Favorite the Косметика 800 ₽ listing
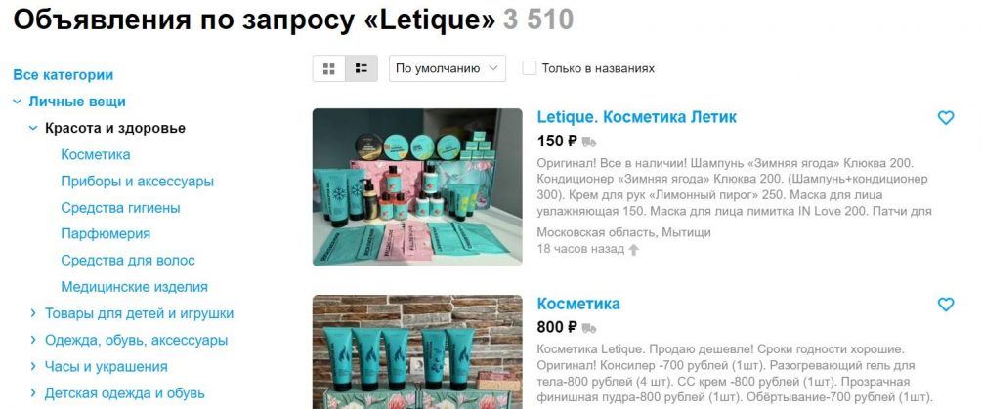 click(x=945, y=305)
